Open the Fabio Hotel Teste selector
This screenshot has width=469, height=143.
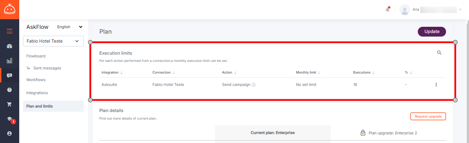[x=53, y=41]
